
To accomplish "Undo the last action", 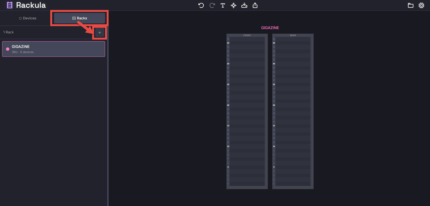I will click(201, 5).
